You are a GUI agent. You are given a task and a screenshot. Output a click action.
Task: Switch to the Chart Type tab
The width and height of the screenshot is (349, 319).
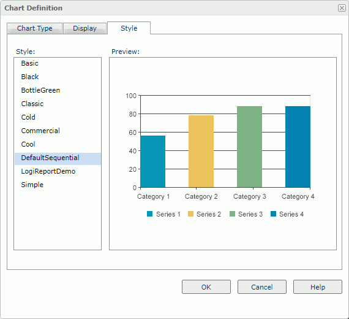pyautogui.click(x=35, y=28)
